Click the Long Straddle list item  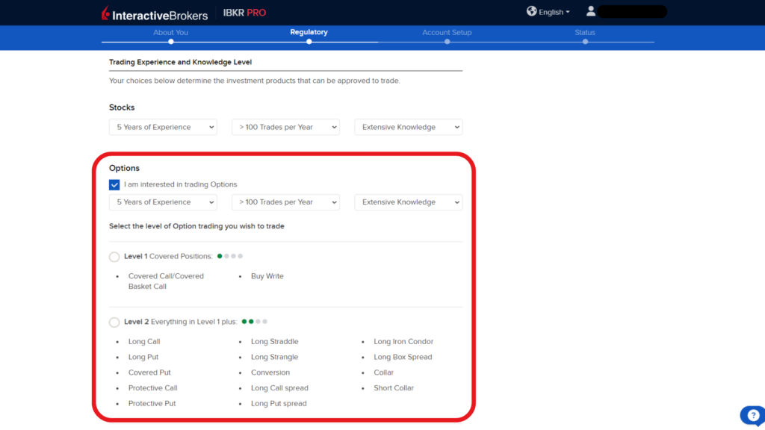(x=275, y=342)
